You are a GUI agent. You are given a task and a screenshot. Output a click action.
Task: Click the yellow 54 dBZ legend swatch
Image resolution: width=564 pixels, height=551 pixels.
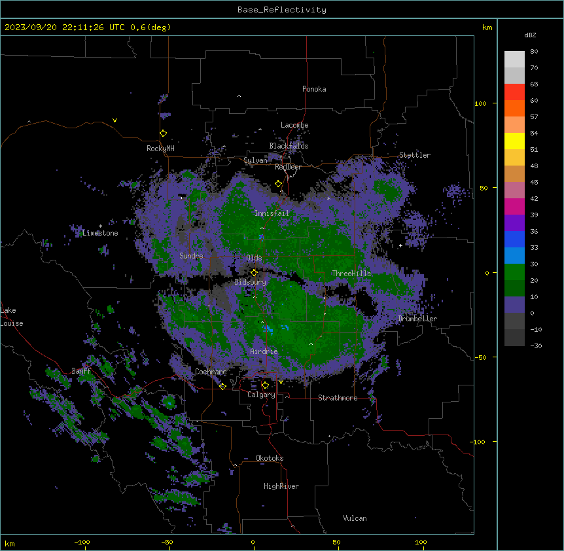[514, 141]
